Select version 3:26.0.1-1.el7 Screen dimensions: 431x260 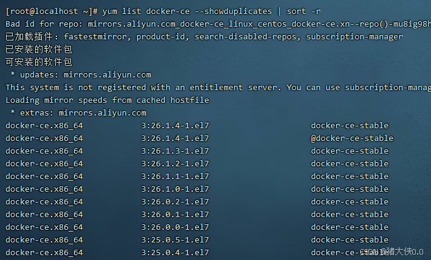[x=175, y=215]
